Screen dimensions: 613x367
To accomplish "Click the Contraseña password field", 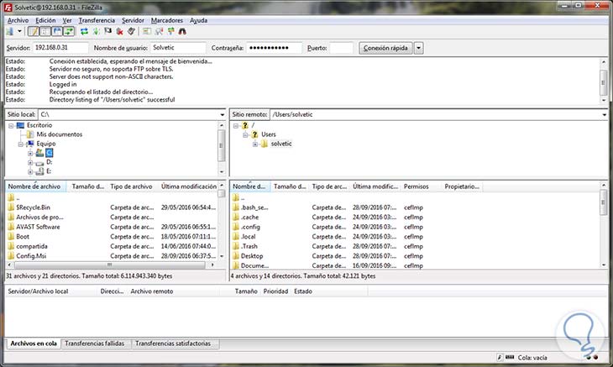I will click(x=274, y=48).
